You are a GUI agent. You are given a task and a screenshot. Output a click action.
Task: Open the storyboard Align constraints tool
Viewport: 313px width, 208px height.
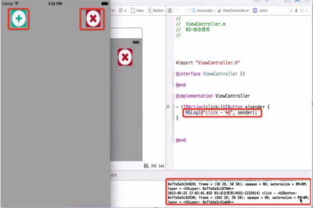point(146,166)
